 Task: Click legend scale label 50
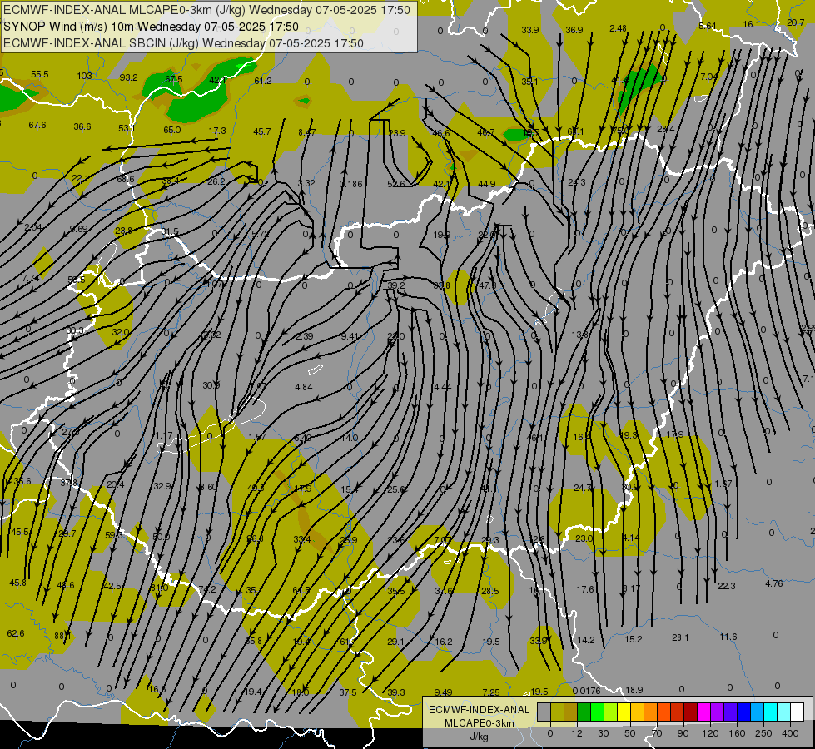630,733
